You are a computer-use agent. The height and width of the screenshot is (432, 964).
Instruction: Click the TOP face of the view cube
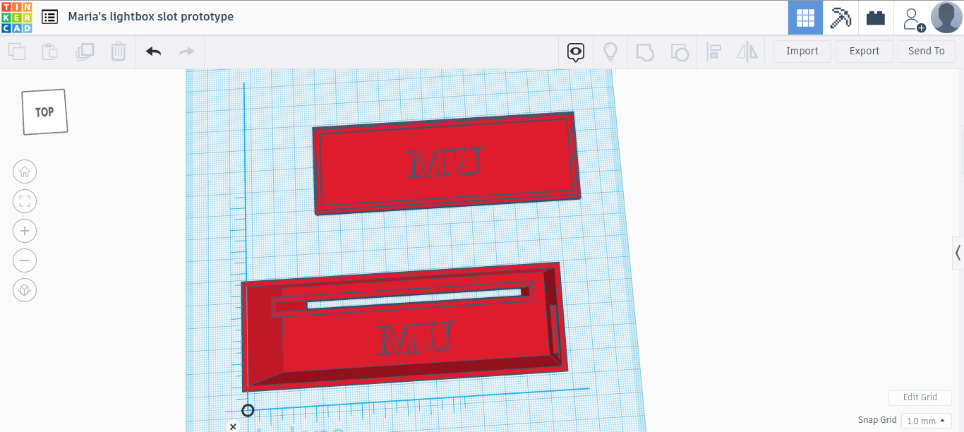tap(44, 112)
